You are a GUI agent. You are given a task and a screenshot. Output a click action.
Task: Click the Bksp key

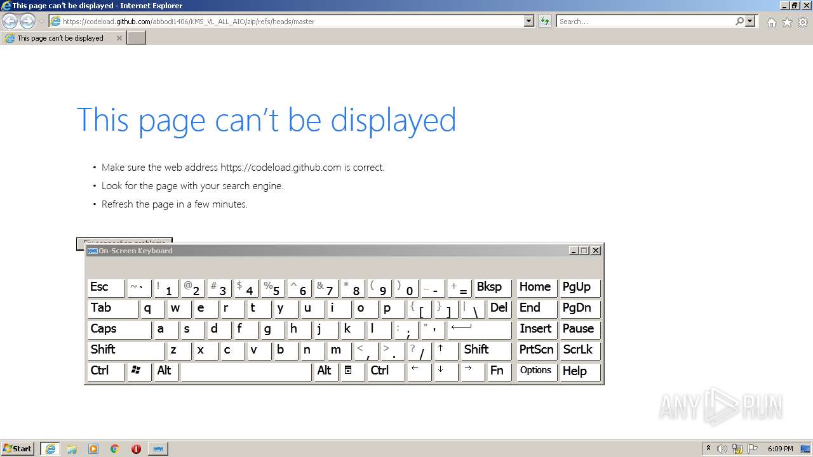pos(493,288)
